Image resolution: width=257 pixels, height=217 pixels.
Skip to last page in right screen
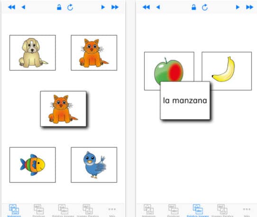[249, 7]
